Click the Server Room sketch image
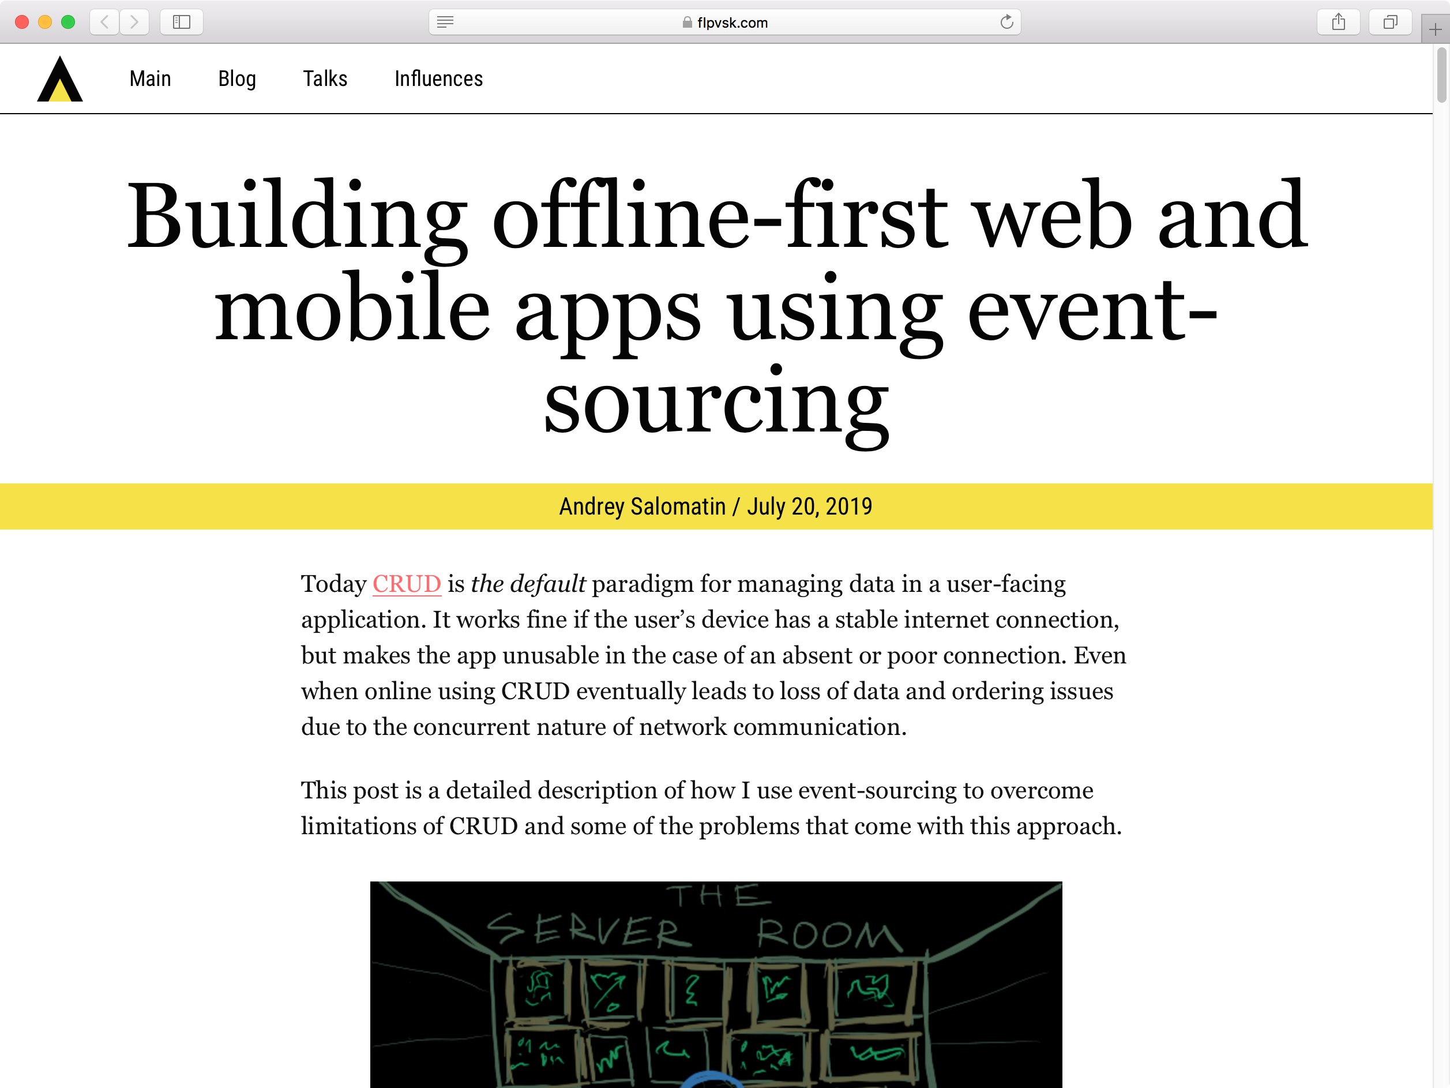Image resolution: width=1450 pixels, height=1088 pixels. (x=716, y=984)
